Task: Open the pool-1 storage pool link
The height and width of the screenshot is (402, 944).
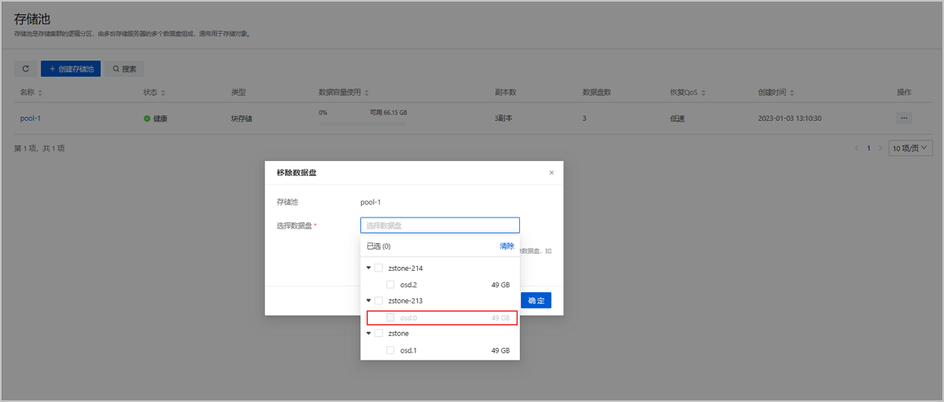Action: coord(31,119)
